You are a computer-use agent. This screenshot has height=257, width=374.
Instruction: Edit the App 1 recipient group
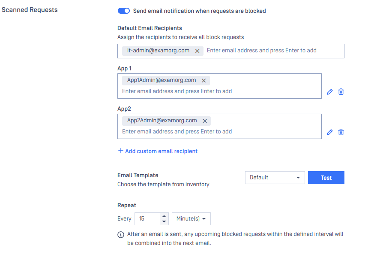[x=329, y=92]
